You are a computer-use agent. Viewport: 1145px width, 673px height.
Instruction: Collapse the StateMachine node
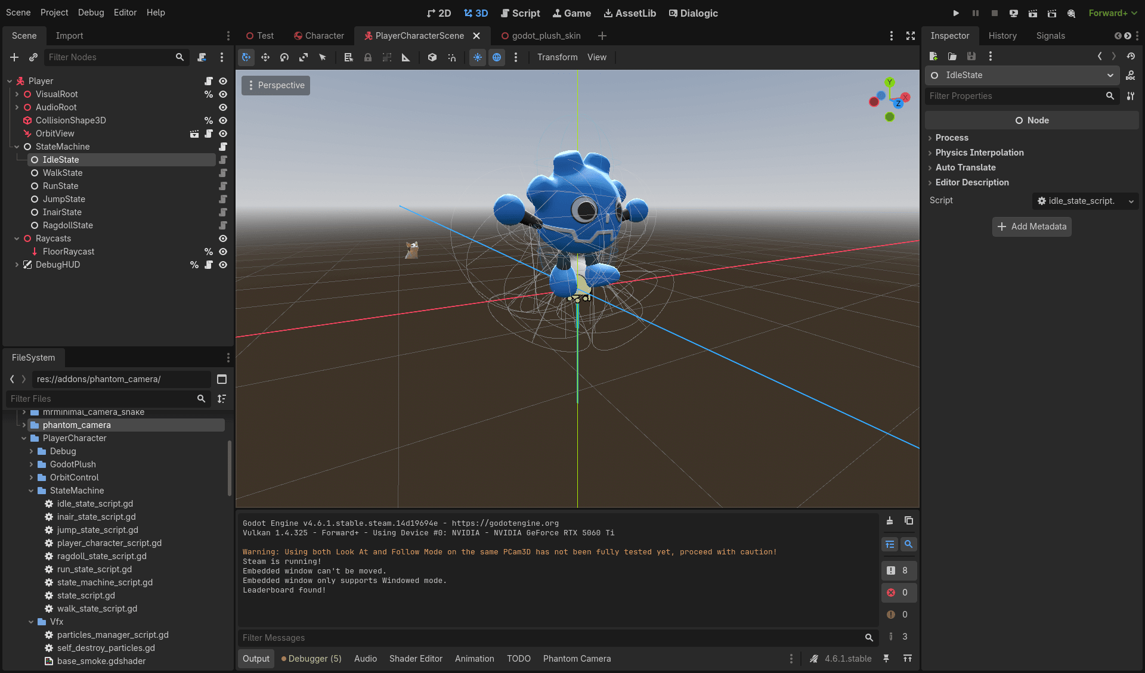click(x=17, y=147)
